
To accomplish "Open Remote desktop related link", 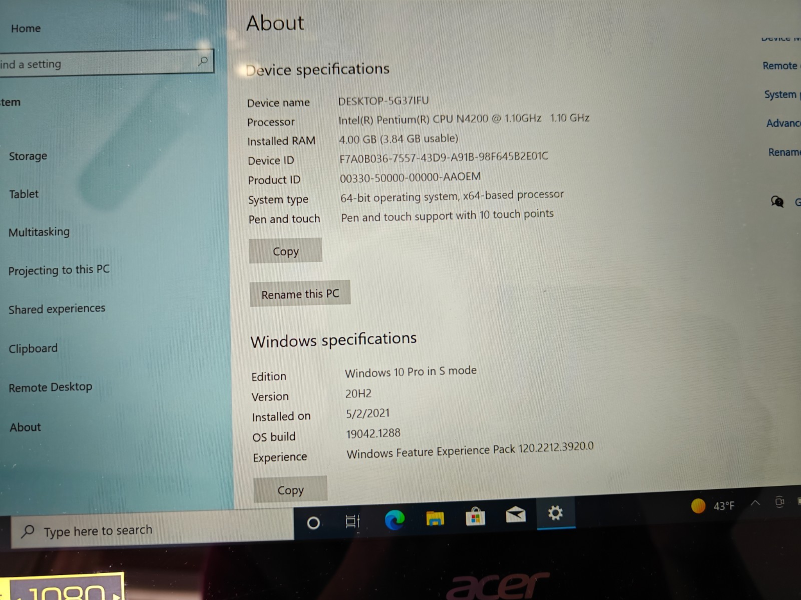I will (781, 65).
